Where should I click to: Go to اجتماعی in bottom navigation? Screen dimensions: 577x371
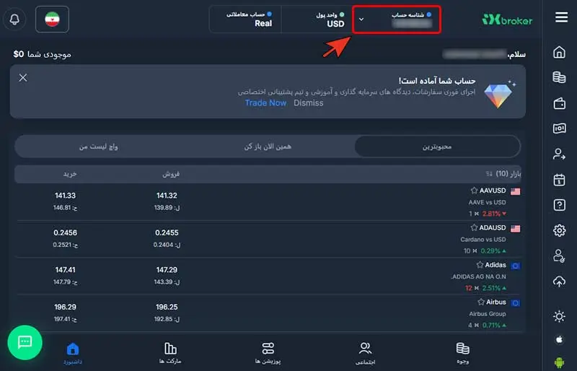pos(365,353)
